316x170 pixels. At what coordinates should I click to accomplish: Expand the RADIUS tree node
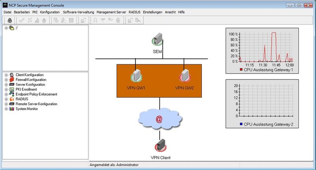(x=6, y=99)
